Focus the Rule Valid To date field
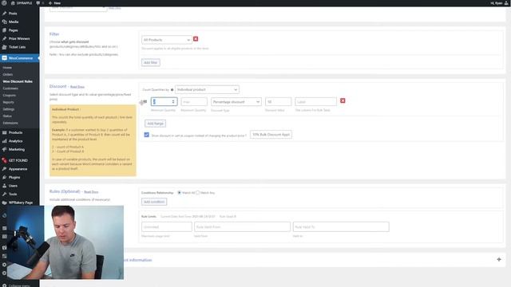 tap(341, 226)
